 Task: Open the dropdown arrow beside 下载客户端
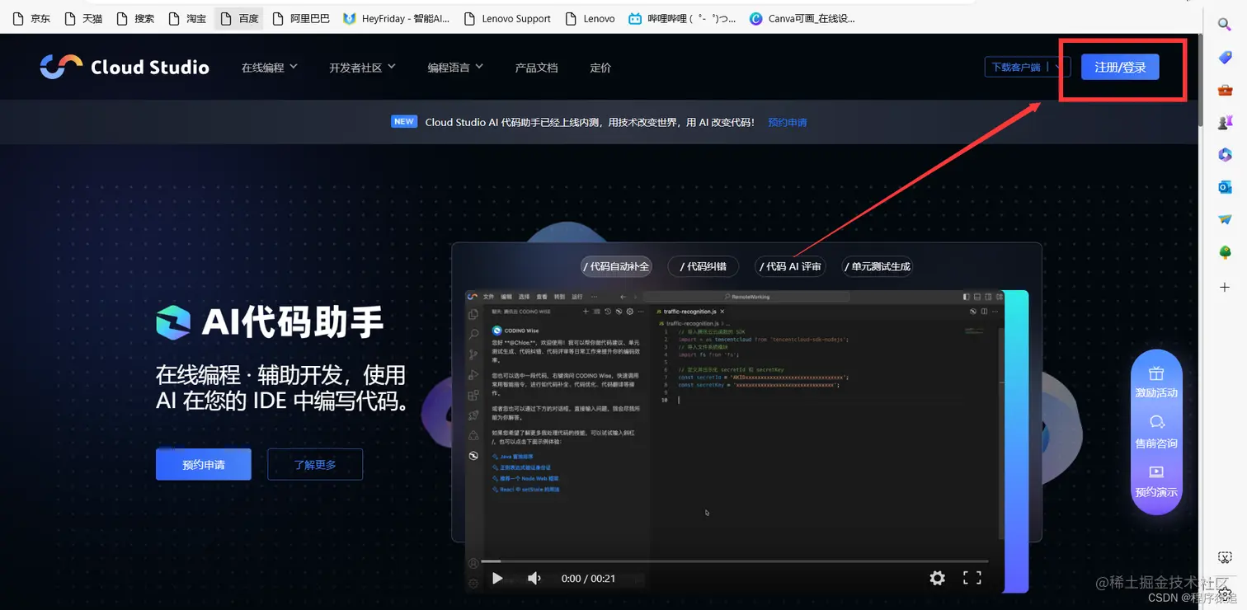1060,68
